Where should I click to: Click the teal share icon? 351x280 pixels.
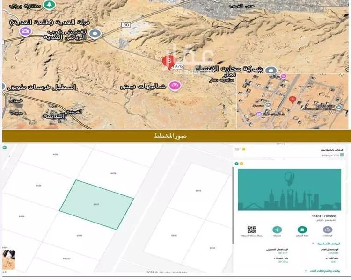[277, 230]
